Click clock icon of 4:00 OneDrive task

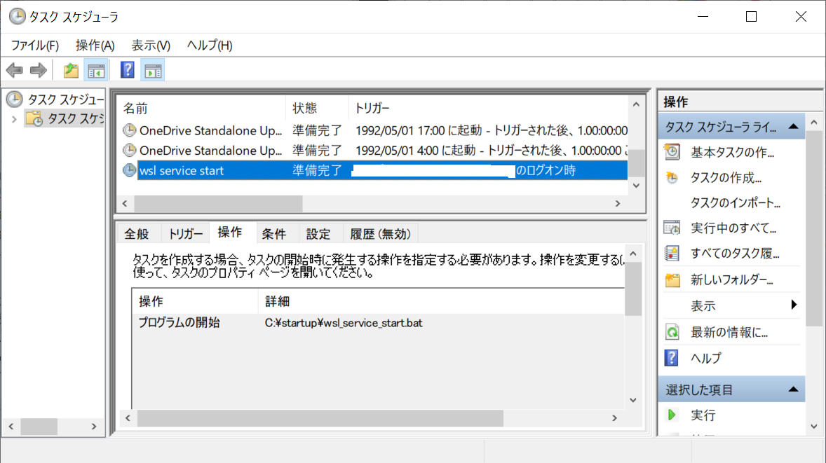tap(129, 150)
